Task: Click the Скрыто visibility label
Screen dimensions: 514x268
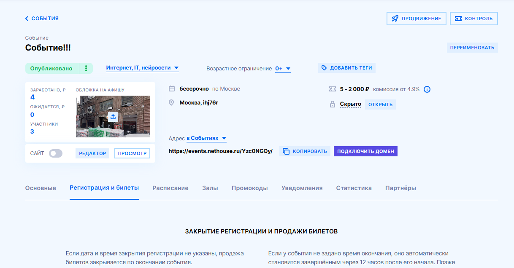Action: (x=351, y=104)
